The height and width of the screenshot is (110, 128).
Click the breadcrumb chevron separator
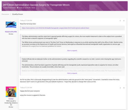[x=11, y=14]
